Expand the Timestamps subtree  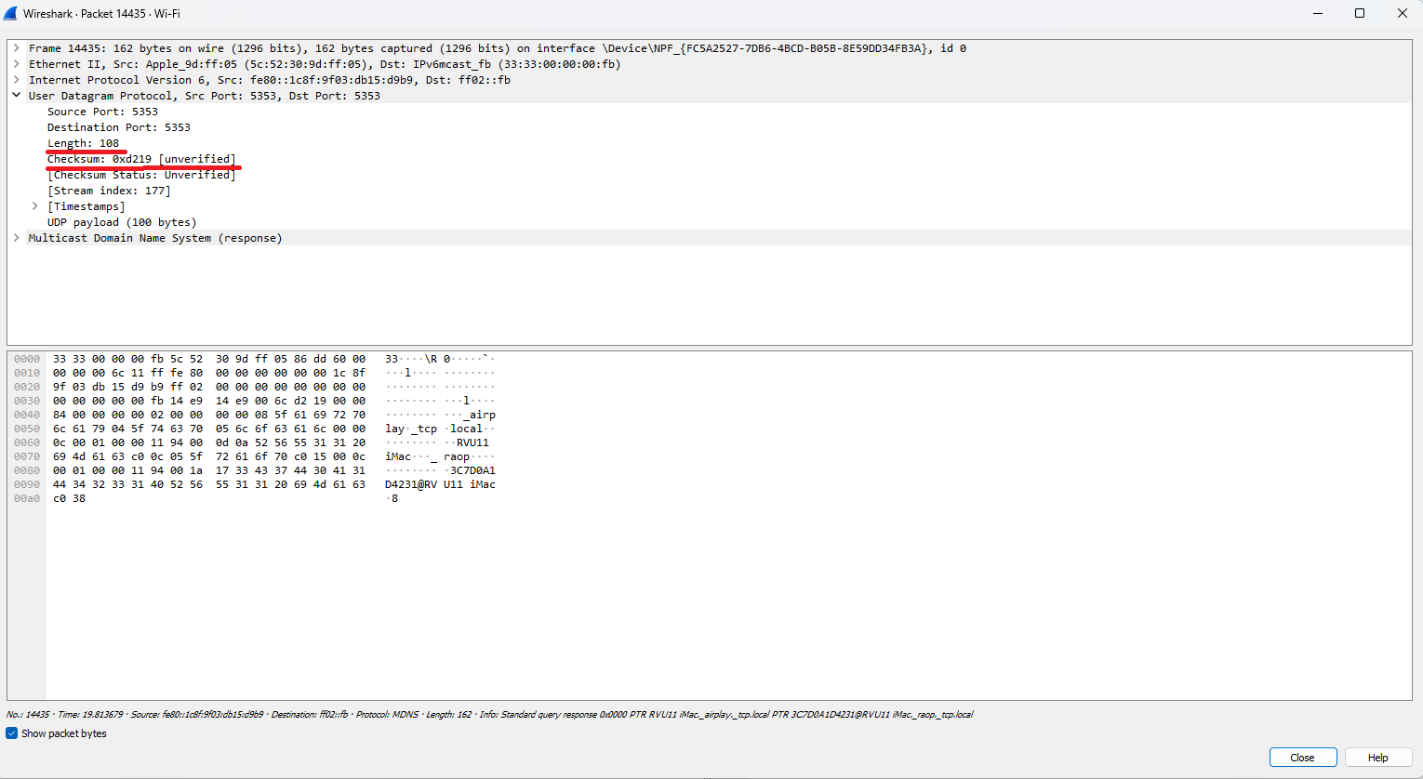click(x=35, y=206)
